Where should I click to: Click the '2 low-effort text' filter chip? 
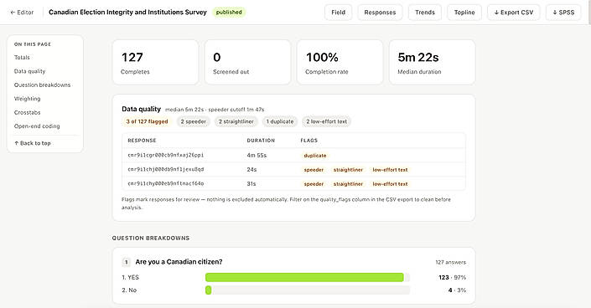tap(326, 121)
